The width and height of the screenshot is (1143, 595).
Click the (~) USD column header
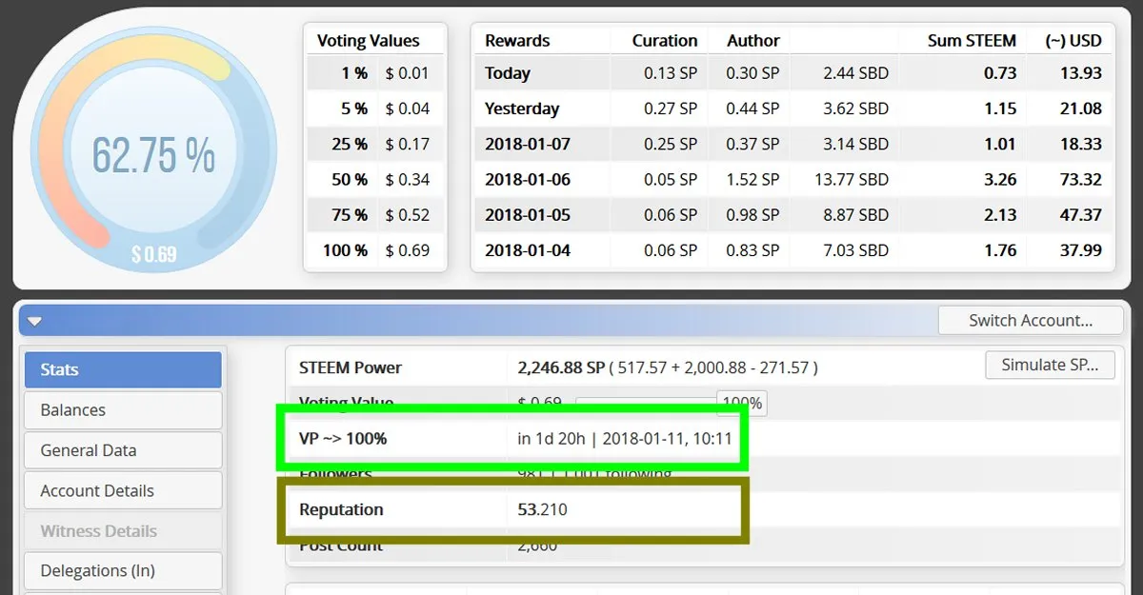1073,41
